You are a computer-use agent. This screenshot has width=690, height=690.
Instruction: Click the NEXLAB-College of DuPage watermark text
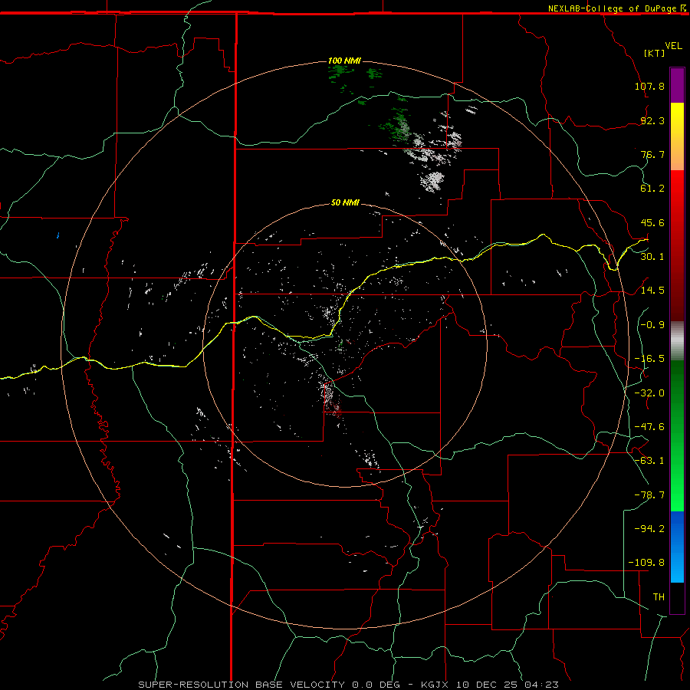pyautogui.click(x=616, y=8)
